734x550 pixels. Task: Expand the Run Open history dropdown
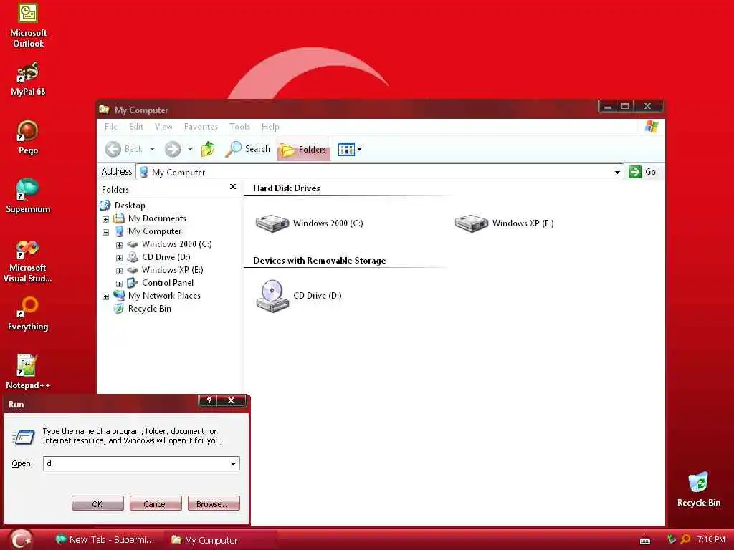pos(233,464)
